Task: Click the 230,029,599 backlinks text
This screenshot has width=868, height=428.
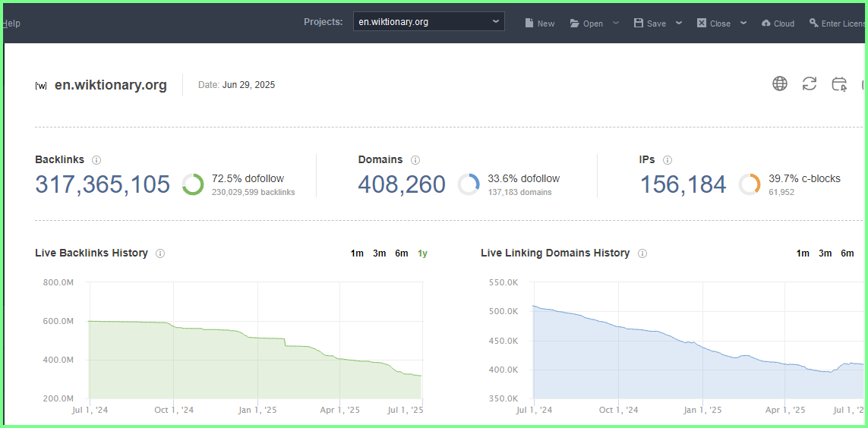Action: (253, 193)
